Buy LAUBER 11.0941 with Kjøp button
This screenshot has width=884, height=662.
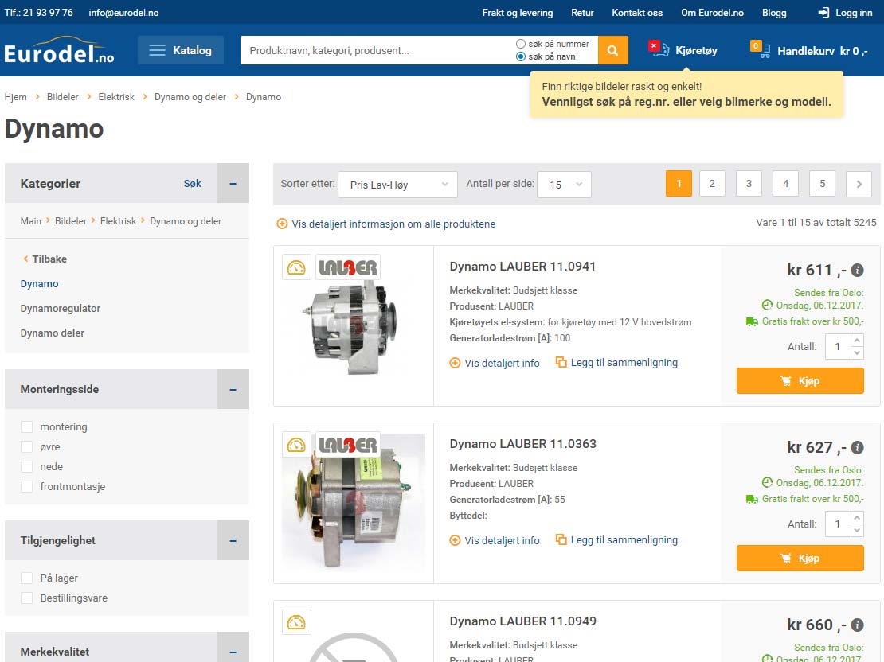click(x=800, y=381)
